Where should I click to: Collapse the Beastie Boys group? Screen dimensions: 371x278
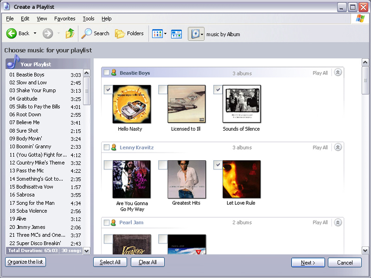coord(338,72)
